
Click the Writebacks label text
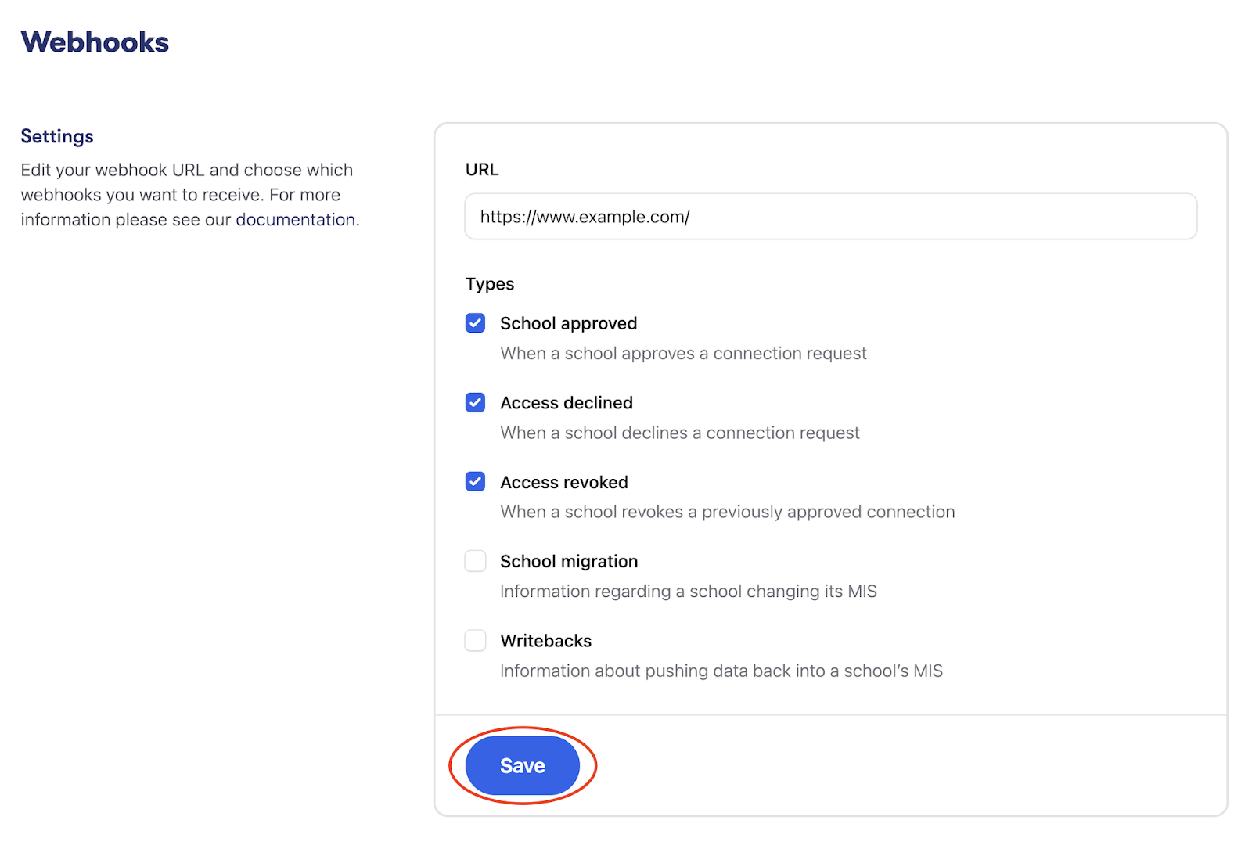[545, 640]
